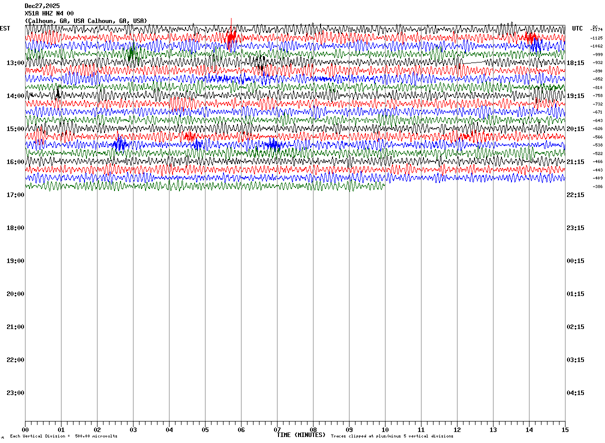Select the DC offset value -409
The height and width of the screenshot is (443, 605).
[x=597, y=178]
